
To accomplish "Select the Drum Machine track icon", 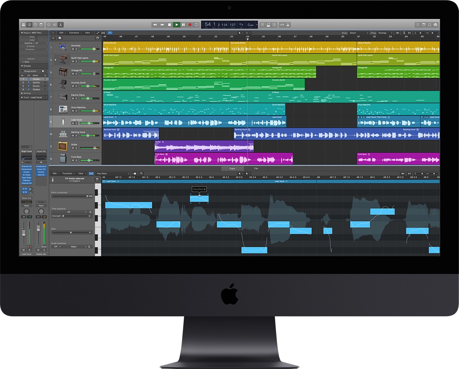I will coord(63,109).
